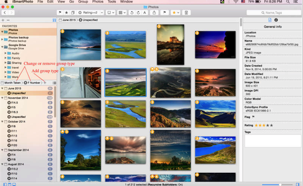Toggle the Flag in General info
The width and height of the screenshot is (303, 186).
click(253, 117)
